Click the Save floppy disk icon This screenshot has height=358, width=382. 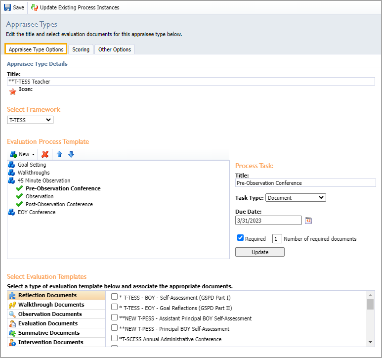(7, 7)
